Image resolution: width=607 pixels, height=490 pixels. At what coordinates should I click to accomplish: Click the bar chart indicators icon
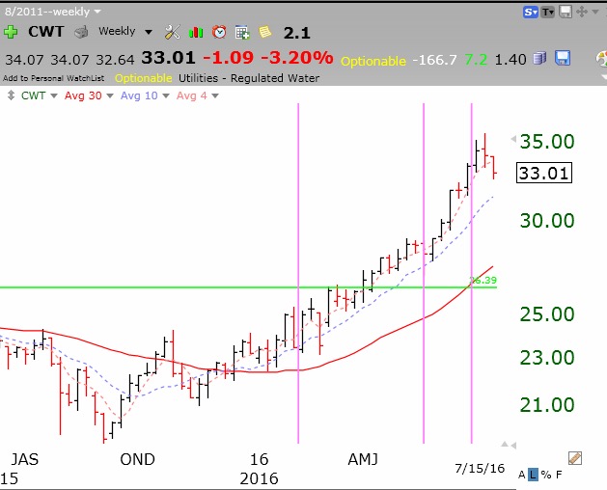198,32
